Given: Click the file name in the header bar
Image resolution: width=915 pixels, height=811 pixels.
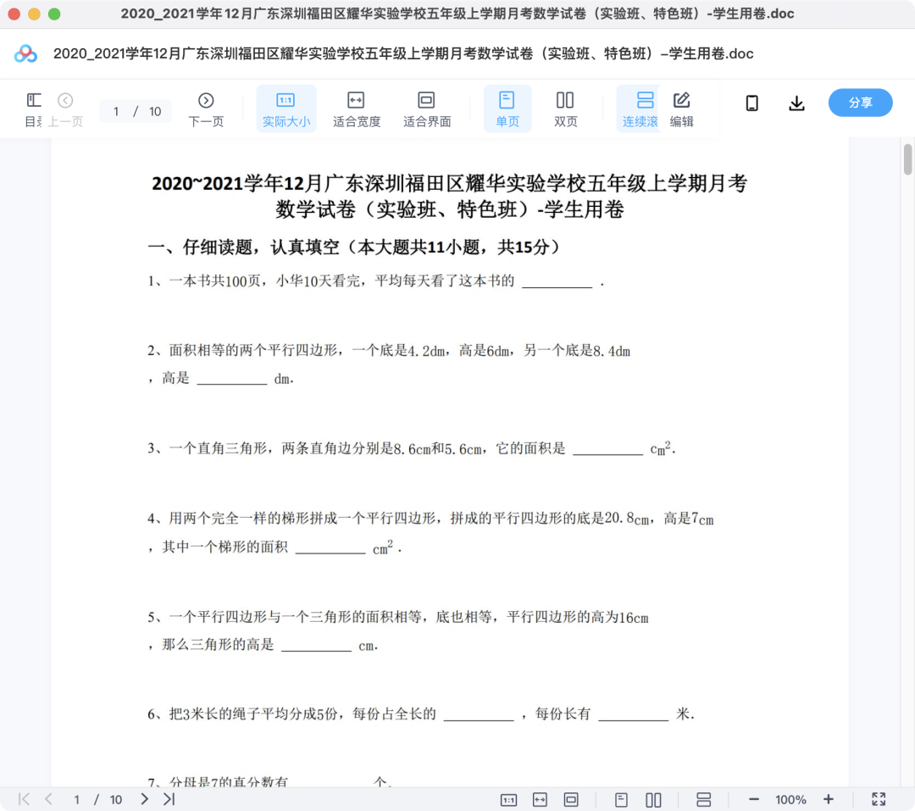Looking at the screenshot, I should coord(403,53).
